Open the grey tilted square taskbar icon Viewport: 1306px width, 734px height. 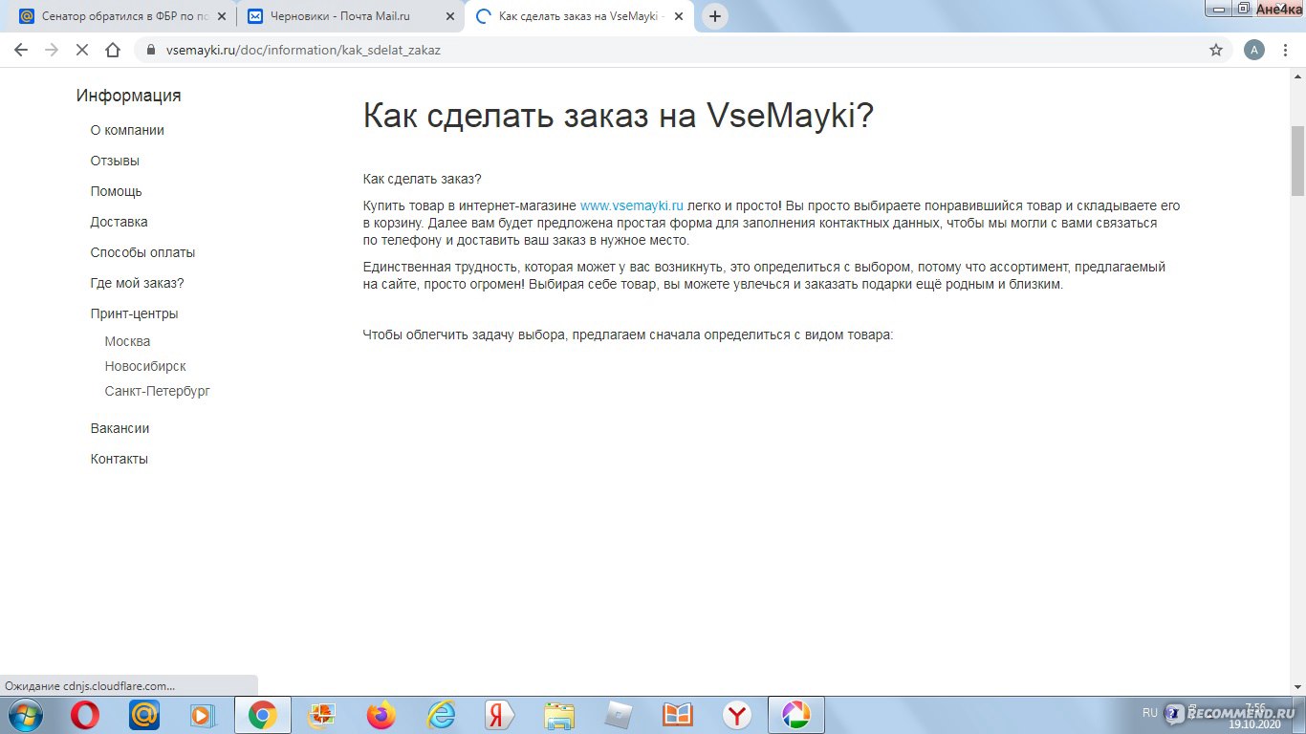point(618,715)
